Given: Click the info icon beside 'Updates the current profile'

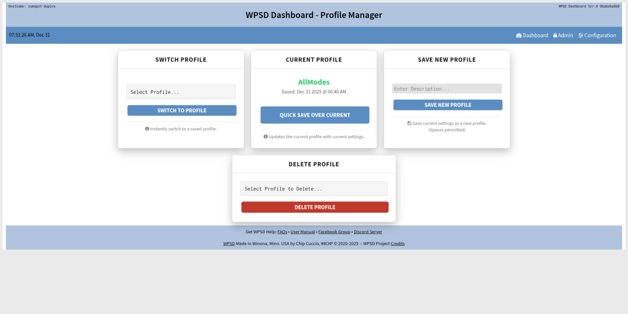Looking at the screenshot, I should (x=265, y=137).
